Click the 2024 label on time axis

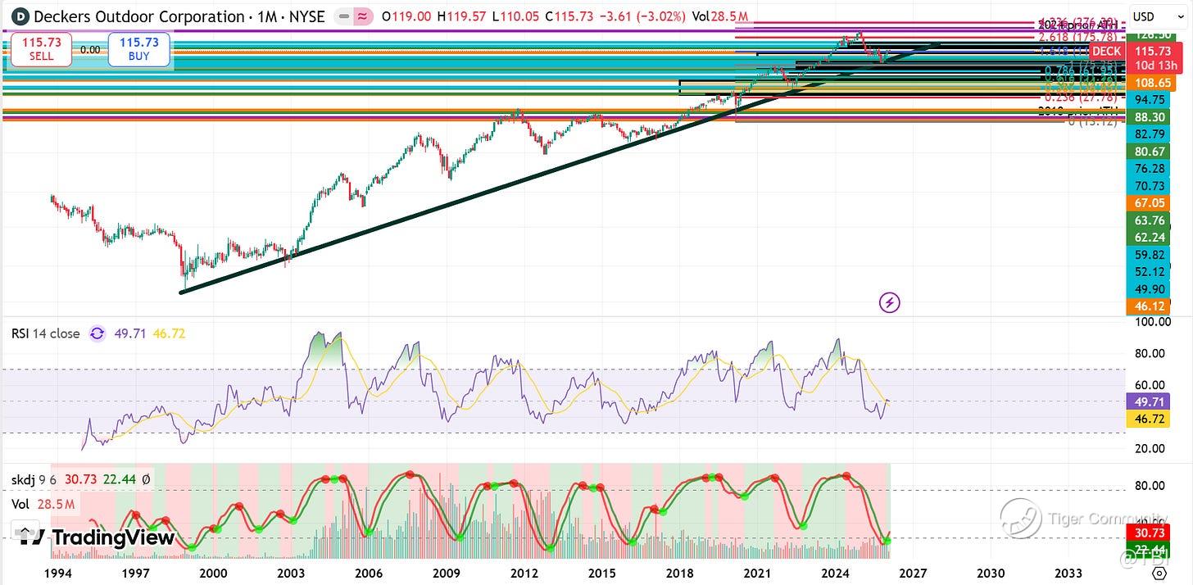[835, 574]
